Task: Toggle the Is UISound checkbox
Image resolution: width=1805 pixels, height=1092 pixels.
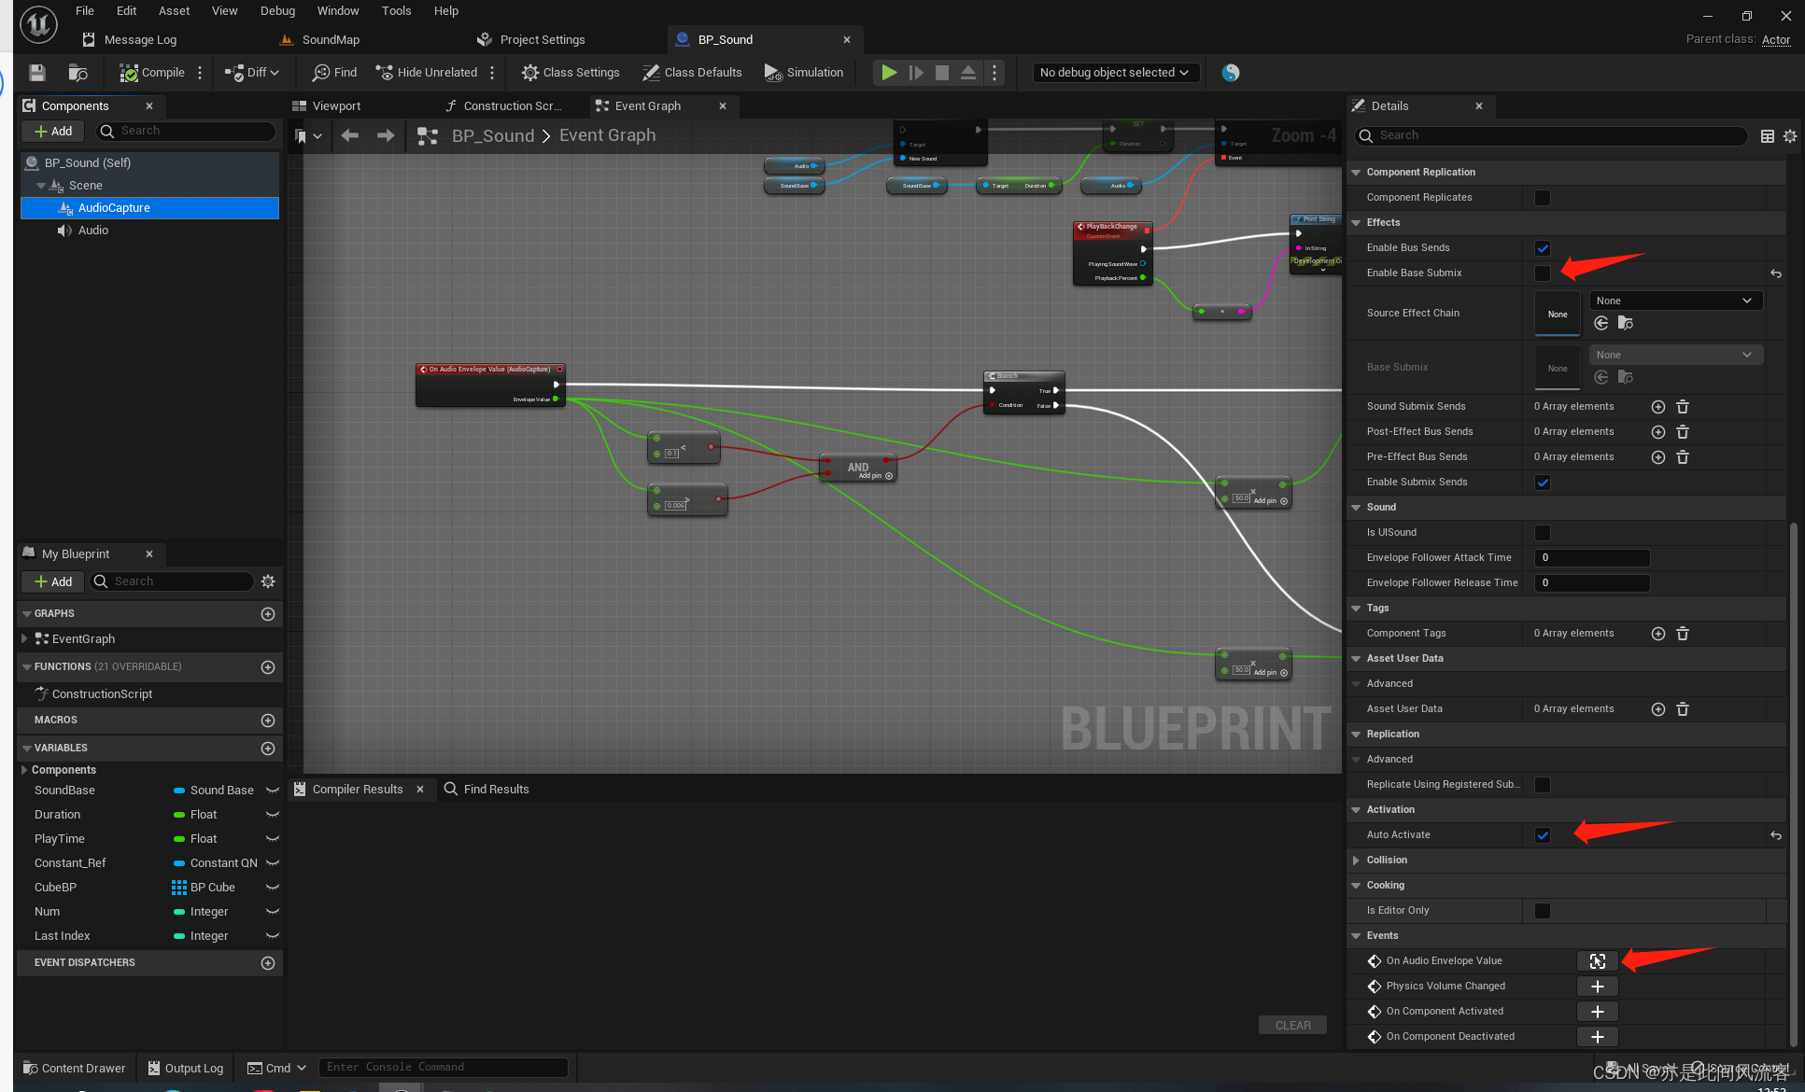Action: coord(1542,532)
